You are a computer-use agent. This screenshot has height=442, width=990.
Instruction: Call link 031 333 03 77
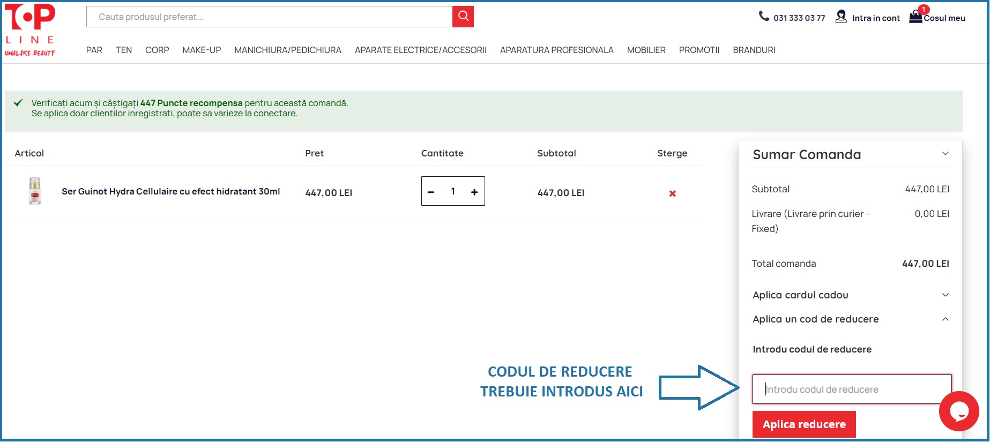pyautogui.click(x=799, y=18)
